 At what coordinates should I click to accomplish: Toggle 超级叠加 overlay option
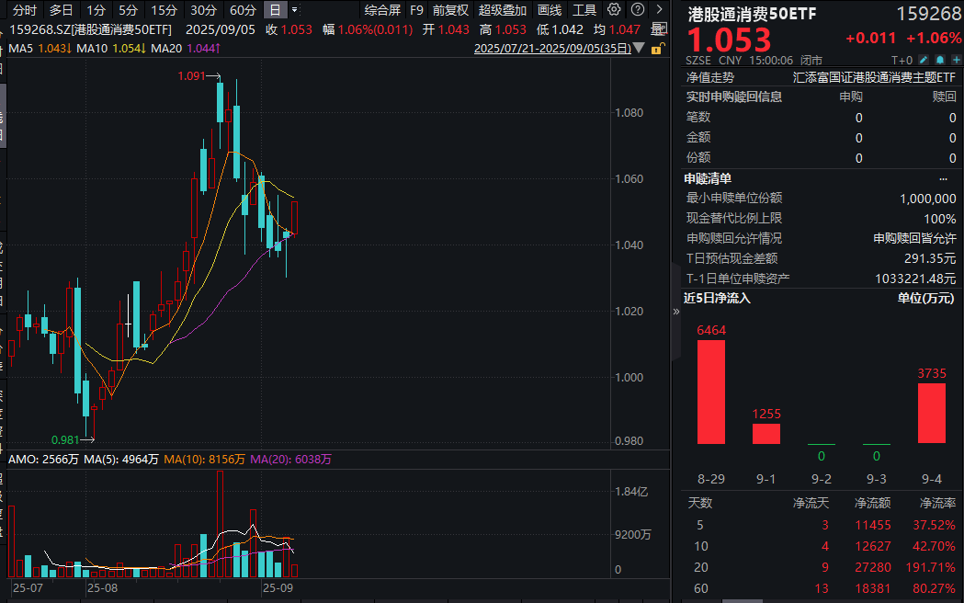point(503,10)
